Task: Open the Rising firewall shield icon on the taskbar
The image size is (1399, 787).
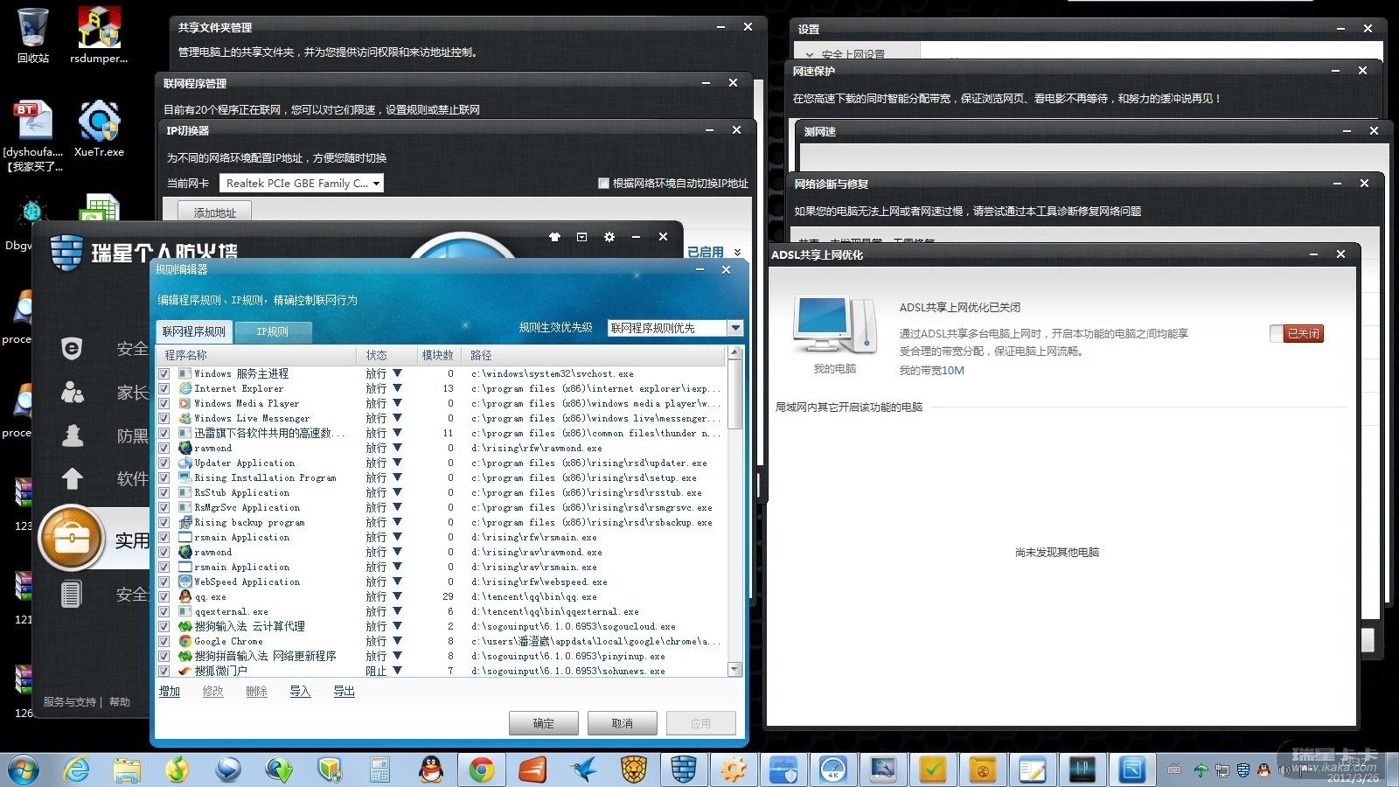Action: [x=684, y=770]
